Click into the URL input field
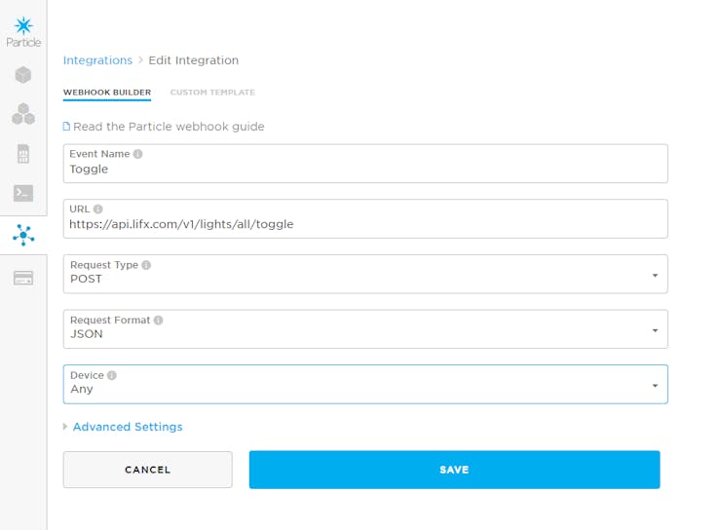Viewport: 721px width, 530px height. point(365,219)
